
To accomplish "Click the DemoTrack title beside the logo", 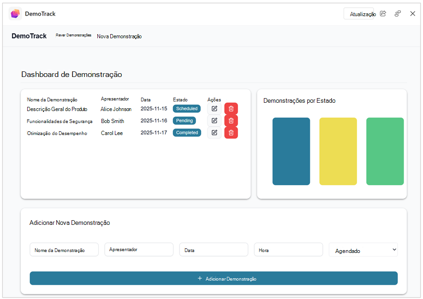I will 40,14.
